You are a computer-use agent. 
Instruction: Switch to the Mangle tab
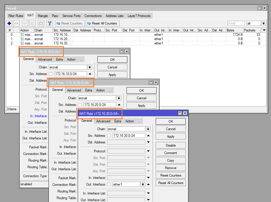coord(43,16)
